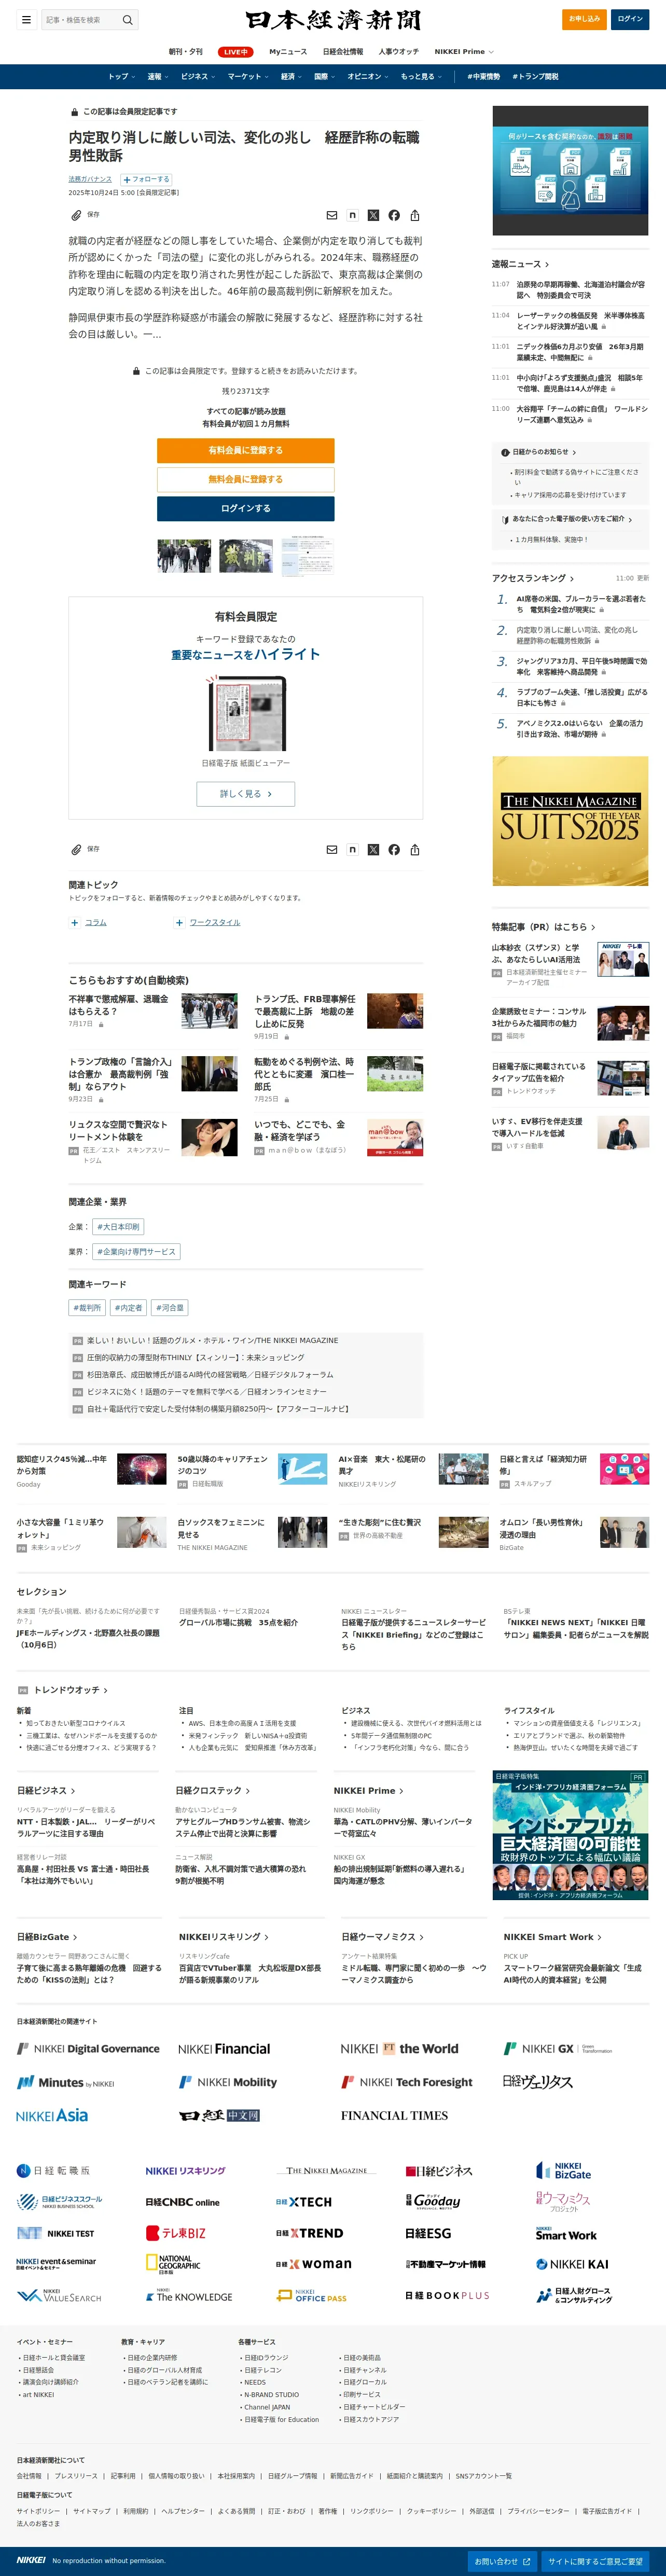666x2576 pixels.
Task: Click the NIKKEI Asia logo
Action: [x=52, y=2115]
